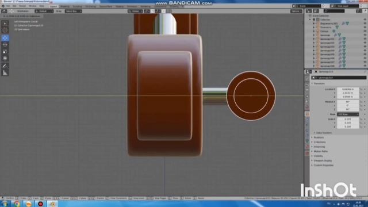
Task: Open the Drag Select Box dropdown
Action: tap(73, 11)
